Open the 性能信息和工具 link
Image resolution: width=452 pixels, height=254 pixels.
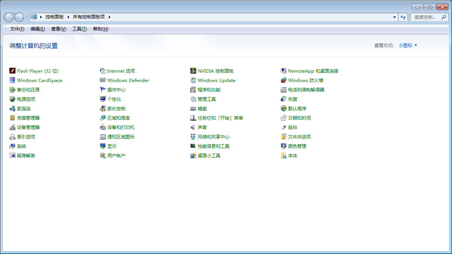(x=214, y=146)
